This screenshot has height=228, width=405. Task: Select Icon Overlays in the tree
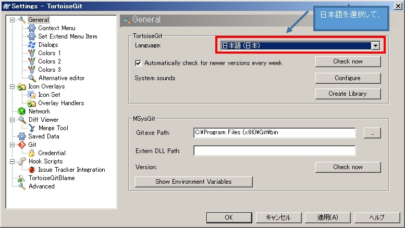pos(46,86)
